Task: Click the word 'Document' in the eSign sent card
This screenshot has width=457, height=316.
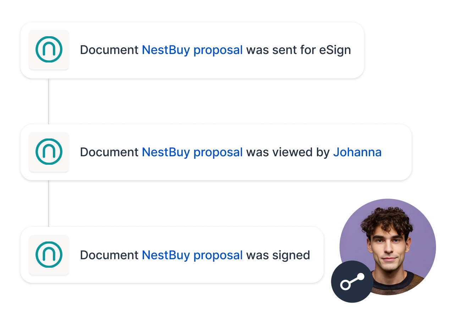Action: [x=109, y=50]
